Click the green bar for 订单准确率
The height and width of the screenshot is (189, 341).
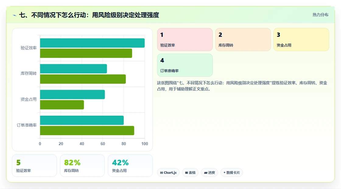[87, 131]
